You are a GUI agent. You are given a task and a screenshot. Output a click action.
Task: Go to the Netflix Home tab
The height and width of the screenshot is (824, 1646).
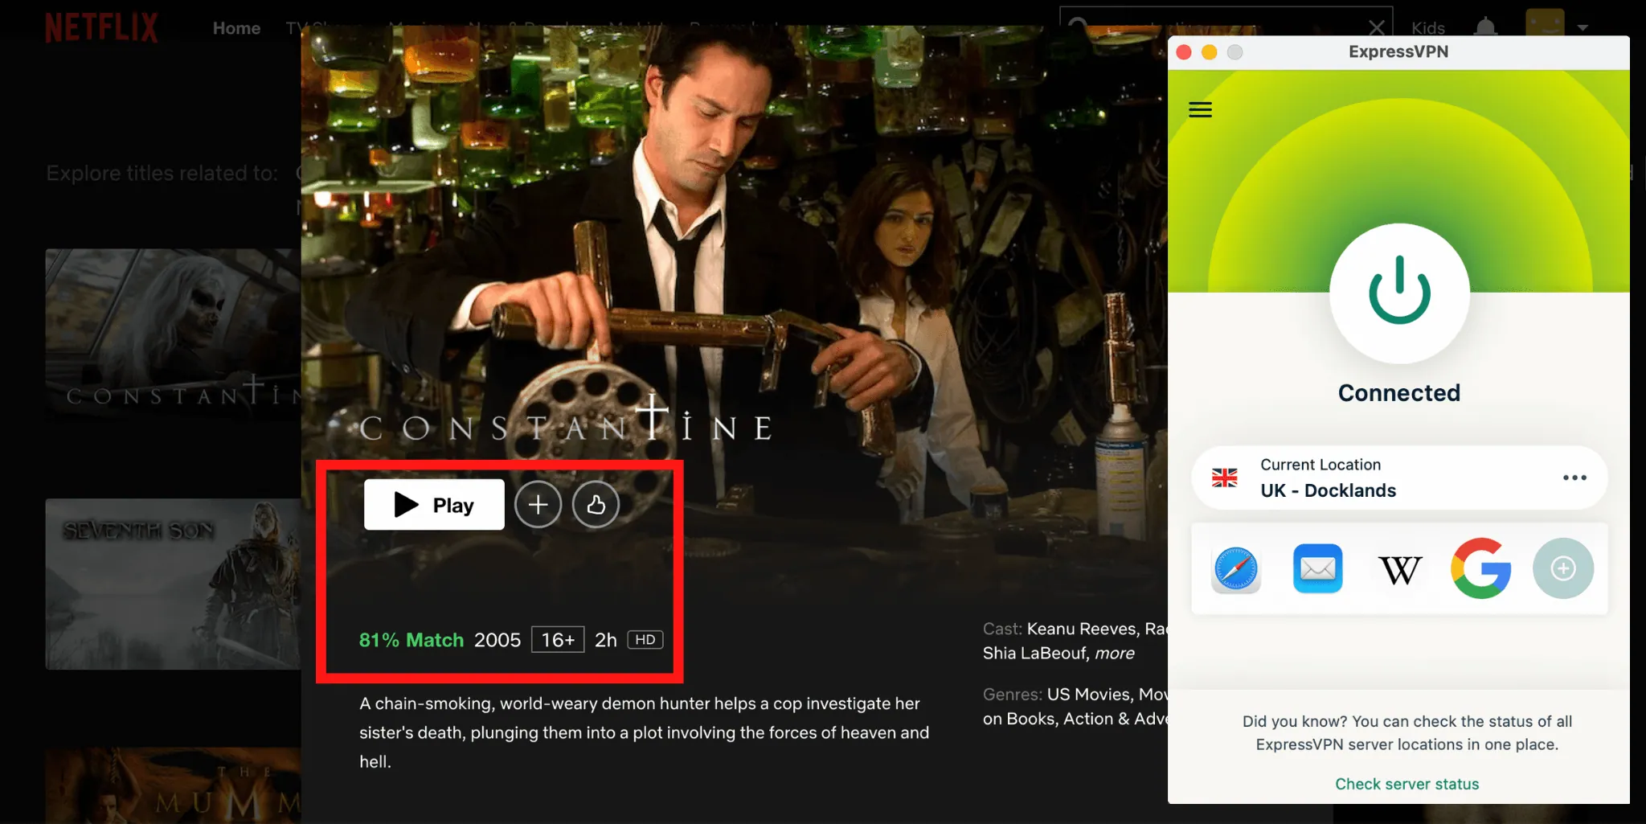tap(236, 28)
